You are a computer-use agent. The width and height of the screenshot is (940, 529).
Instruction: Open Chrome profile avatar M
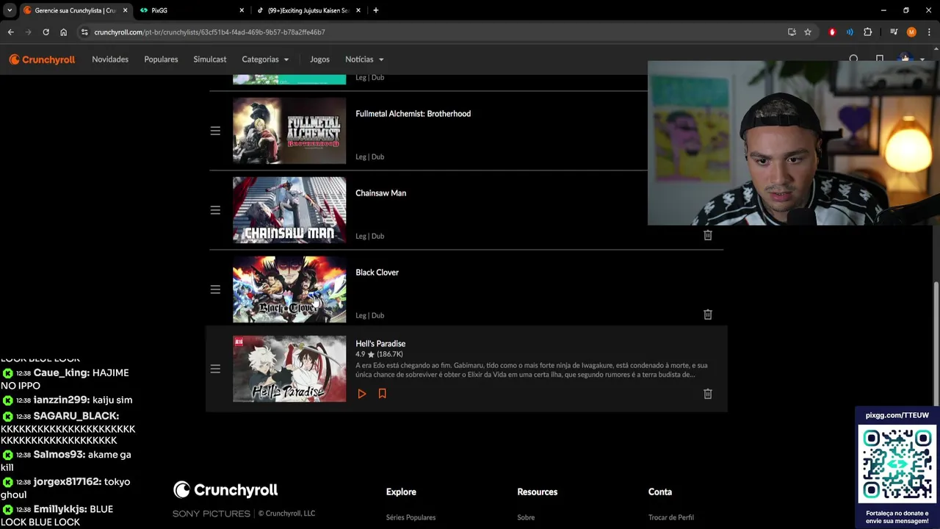click(x=911, y=32)
